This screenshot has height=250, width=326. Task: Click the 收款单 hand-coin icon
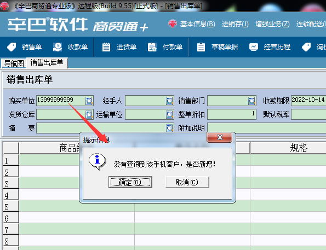point(58,47)
